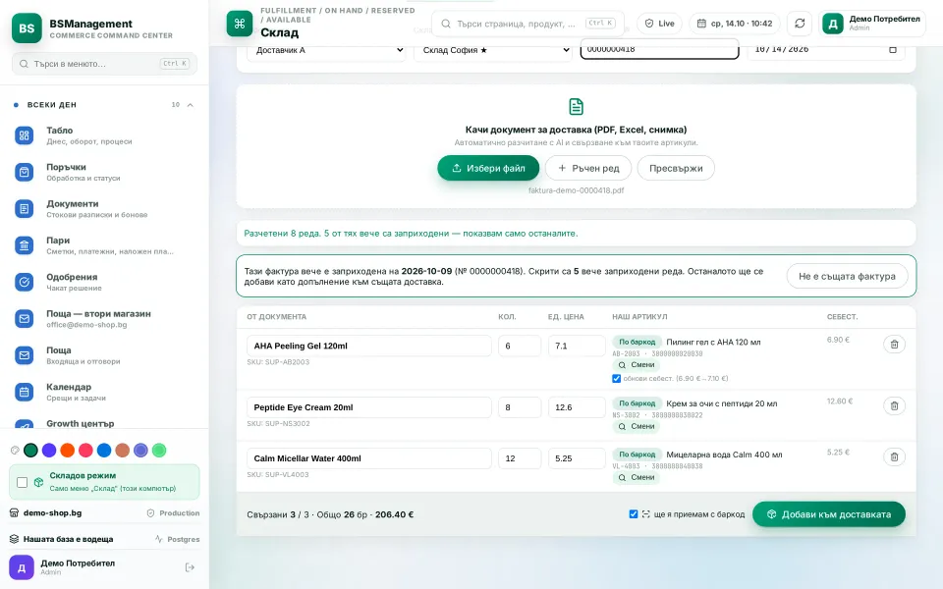Screen dimensions: 943x589
Task: Click the top Търси страница search field
Action: pos(528,24)
